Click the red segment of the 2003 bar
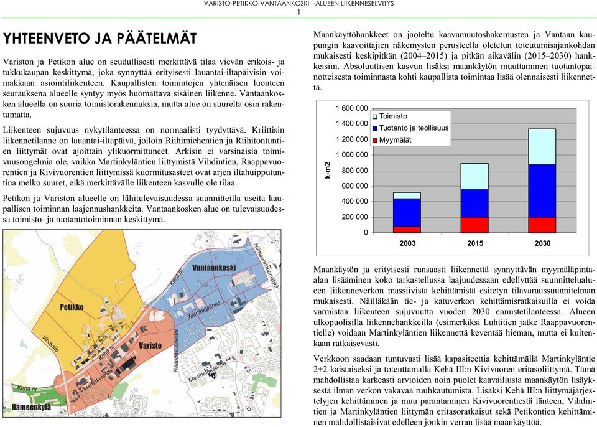The height and width of the screenshot is (427, 597). click(407, 230)
